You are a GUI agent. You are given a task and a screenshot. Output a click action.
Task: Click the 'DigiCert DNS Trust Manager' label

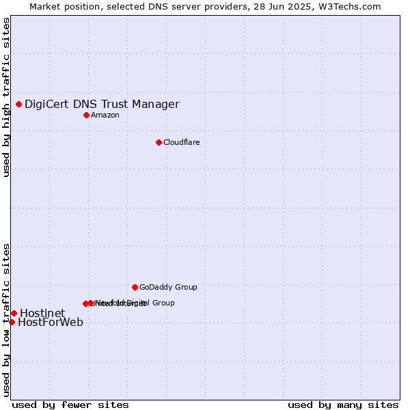102,105
